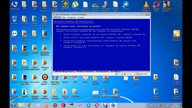
Task: Click the network adapters indicator in VirtualBox status bar
Action: 125,74
